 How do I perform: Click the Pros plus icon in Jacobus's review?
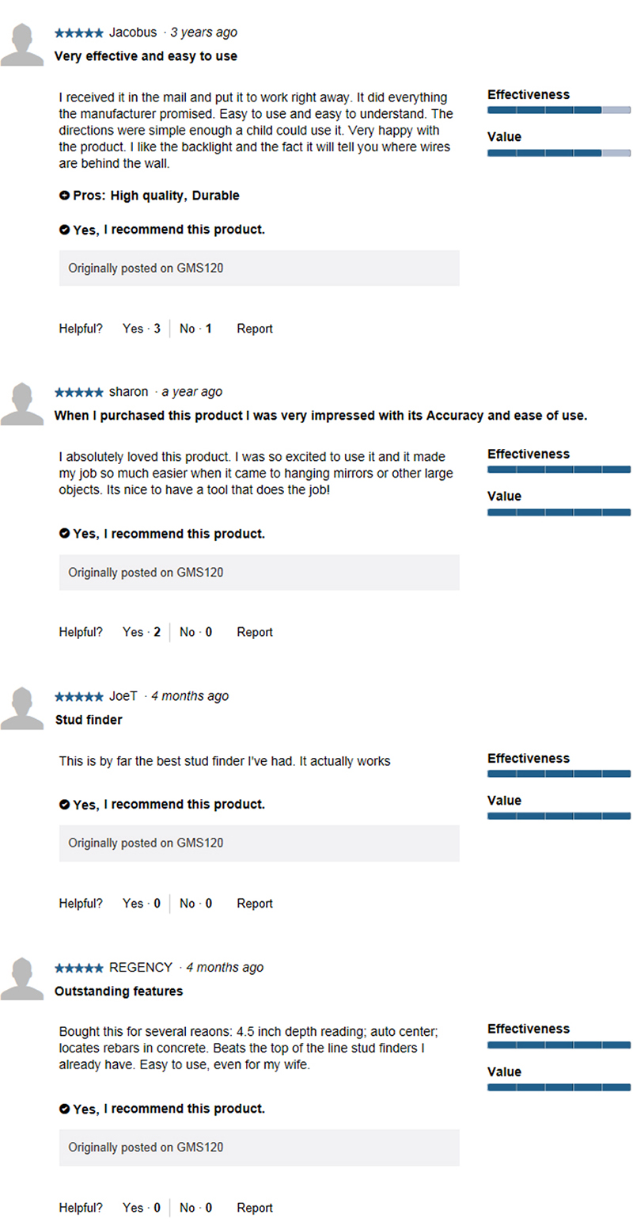click(64, 196)
